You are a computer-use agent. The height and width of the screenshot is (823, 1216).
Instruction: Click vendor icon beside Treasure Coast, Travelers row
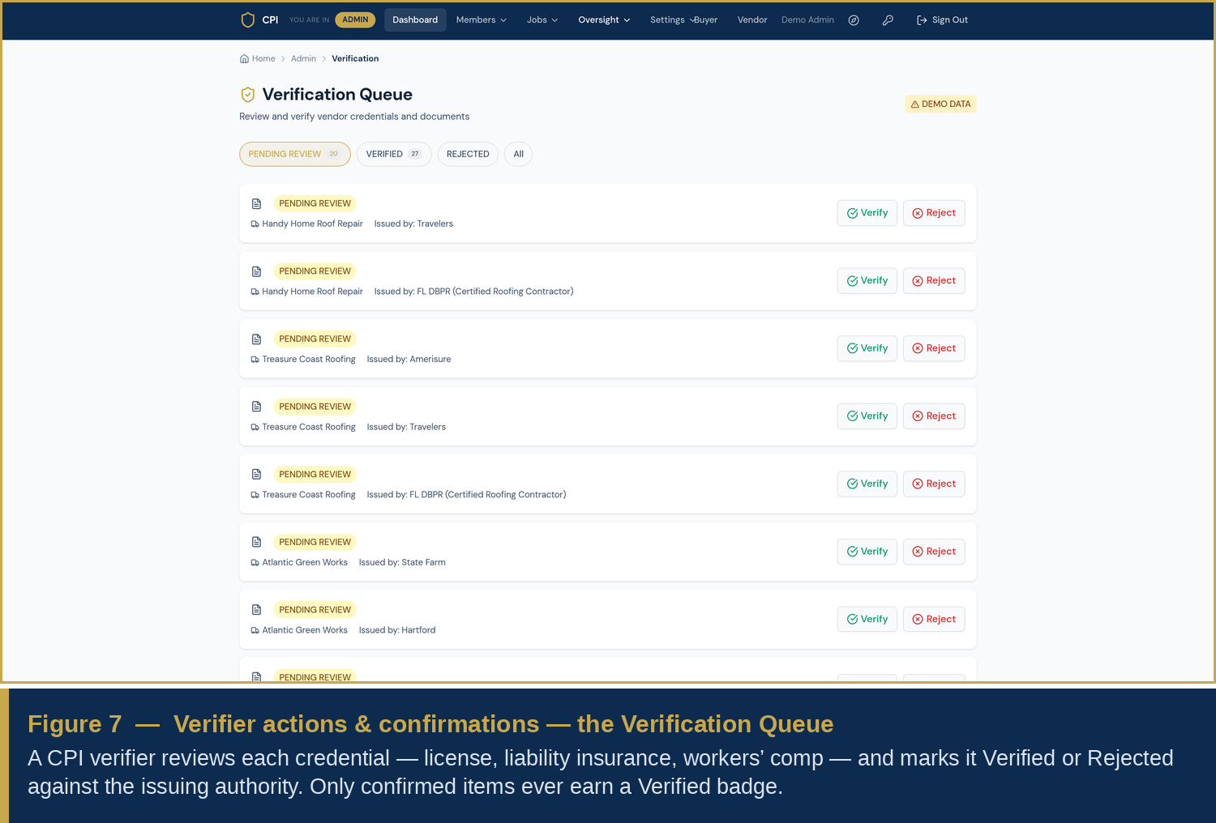coord(255,427)
